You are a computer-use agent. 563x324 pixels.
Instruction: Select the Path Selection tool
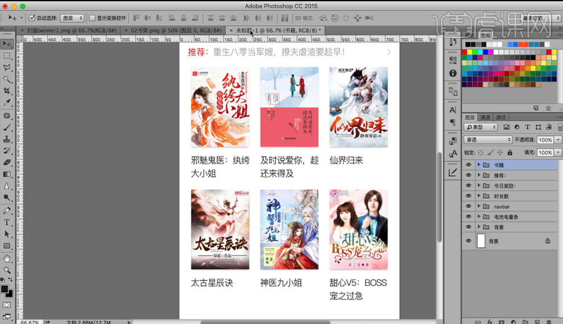7,234
